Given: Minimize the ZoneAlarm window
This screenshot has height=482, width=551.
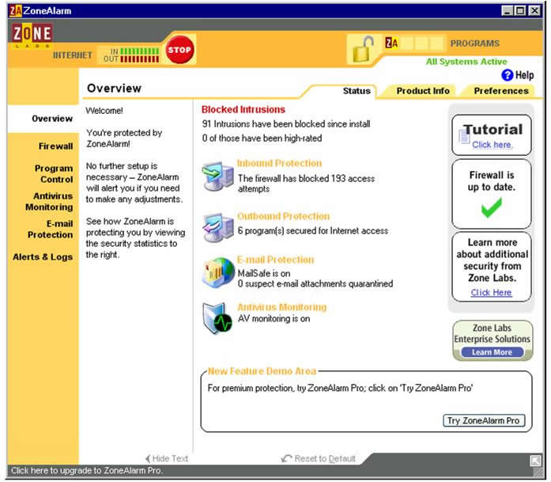Looking at the screenshot, I should 507,11.
